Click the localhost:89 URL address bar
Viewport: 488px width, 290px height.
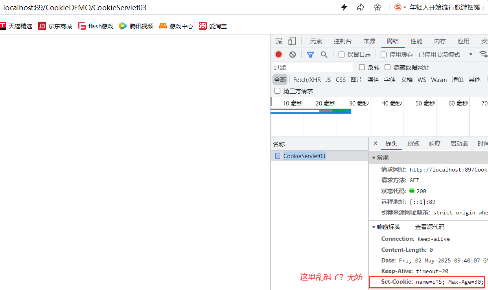point(75,7)
